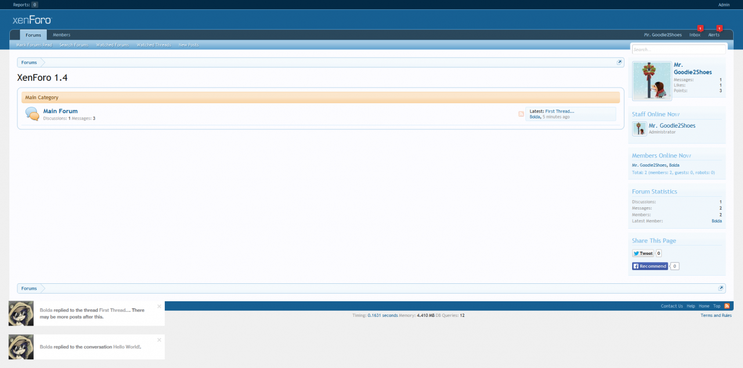Dismiss the Hello World conversation notification
The image size is (743, 368).
pyautogui.click(x=160, y=340)
